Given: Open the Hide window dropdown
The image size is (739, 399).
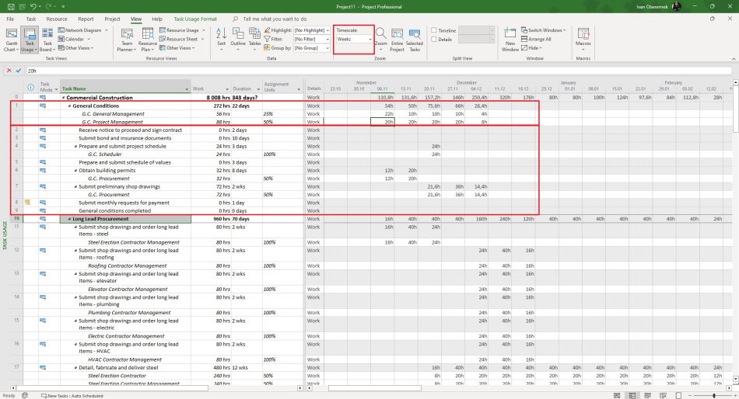Looking at the screenshot, I should click(531, 47).
